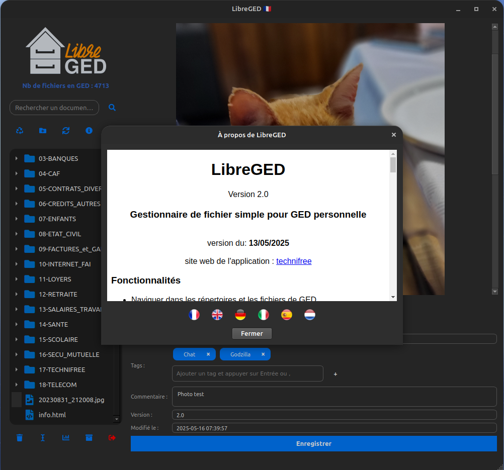Remove the Godzilla tag
The height and width of the screenshot is (470, 504).
[x=263, y=354]
